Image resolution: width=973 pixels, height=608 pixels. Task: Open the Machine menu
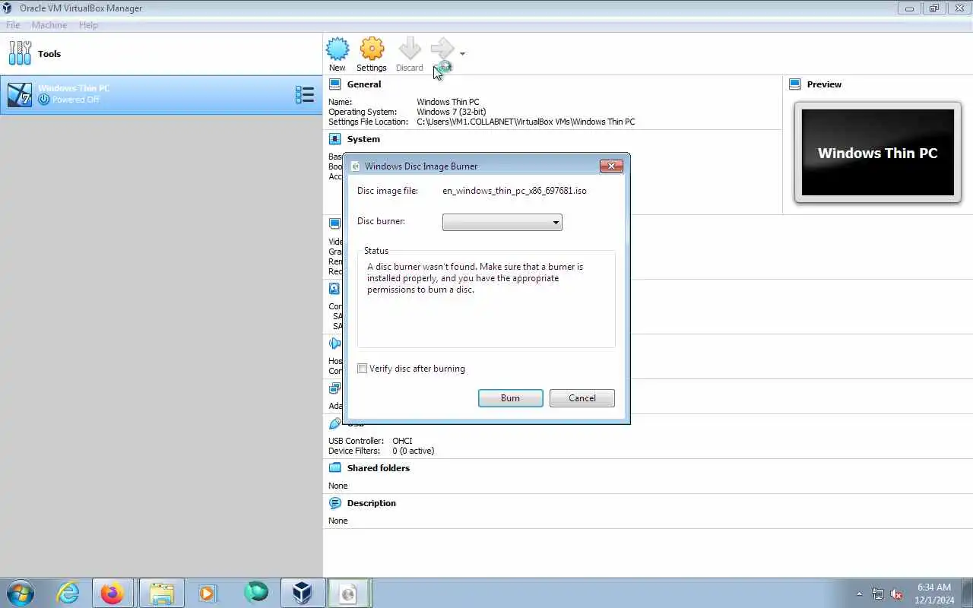click(x=49, y=25)
